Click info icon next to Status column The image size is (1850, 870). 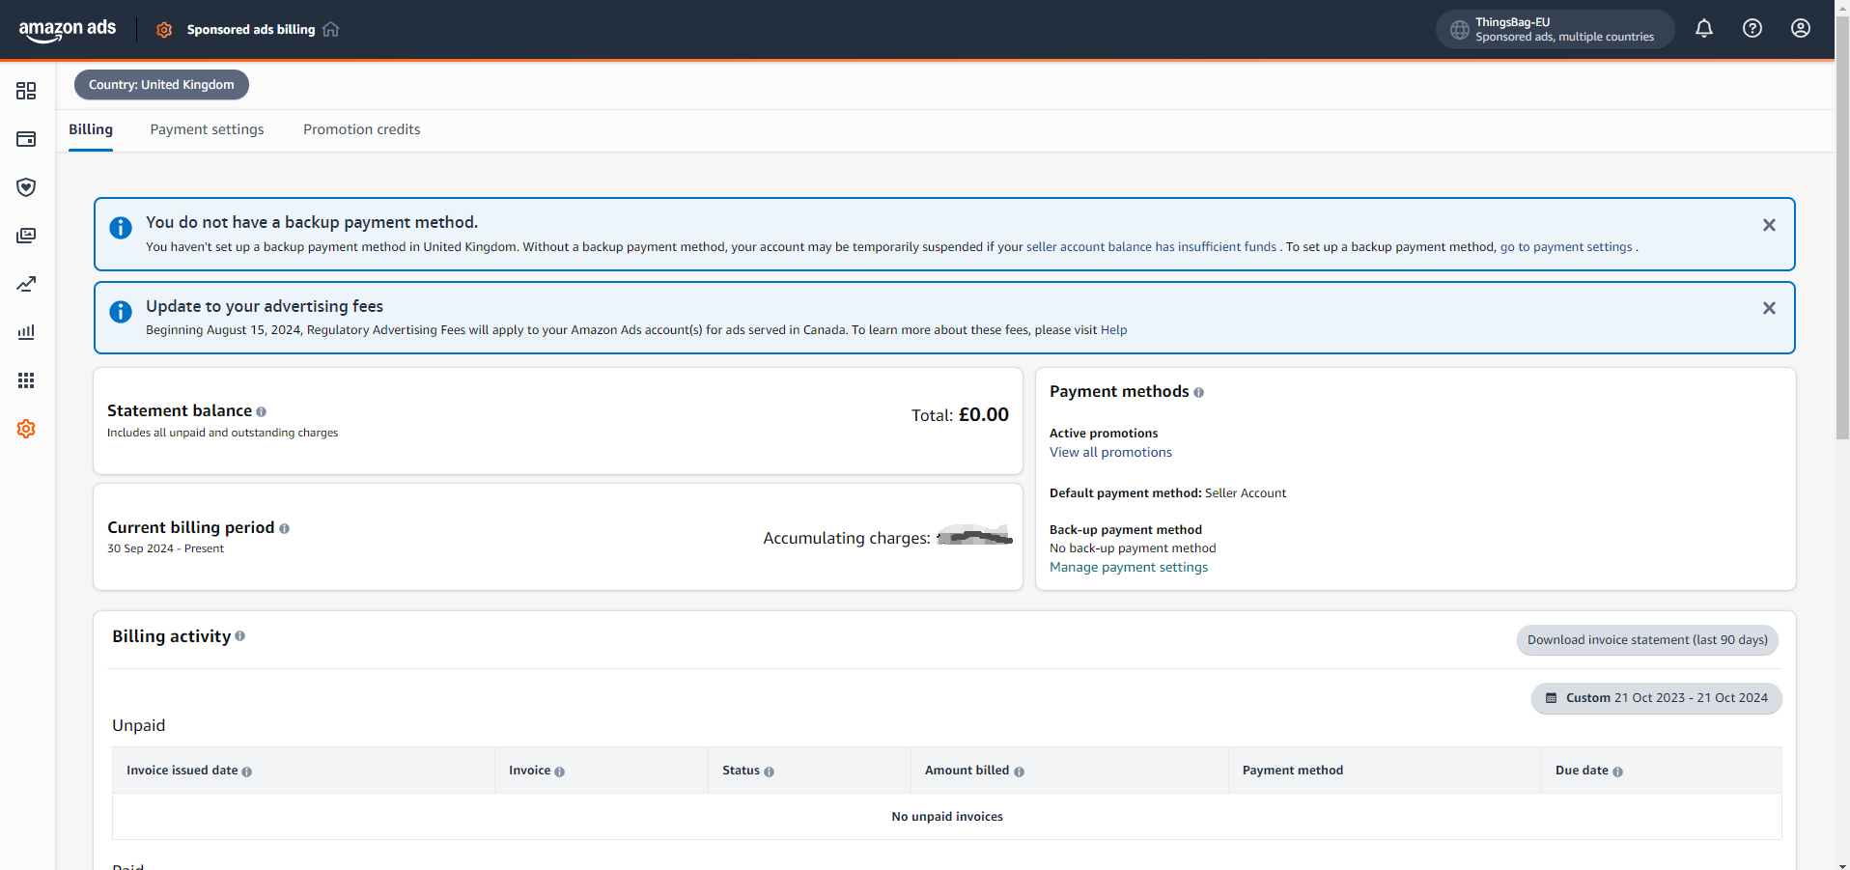[x=769, y=772]
